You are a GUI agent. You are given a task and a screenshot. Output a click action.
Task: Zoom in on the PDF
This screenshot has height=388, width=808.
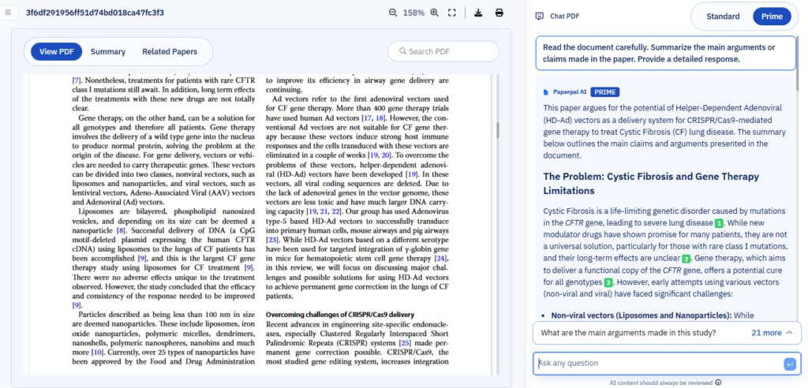coord(433,13)
